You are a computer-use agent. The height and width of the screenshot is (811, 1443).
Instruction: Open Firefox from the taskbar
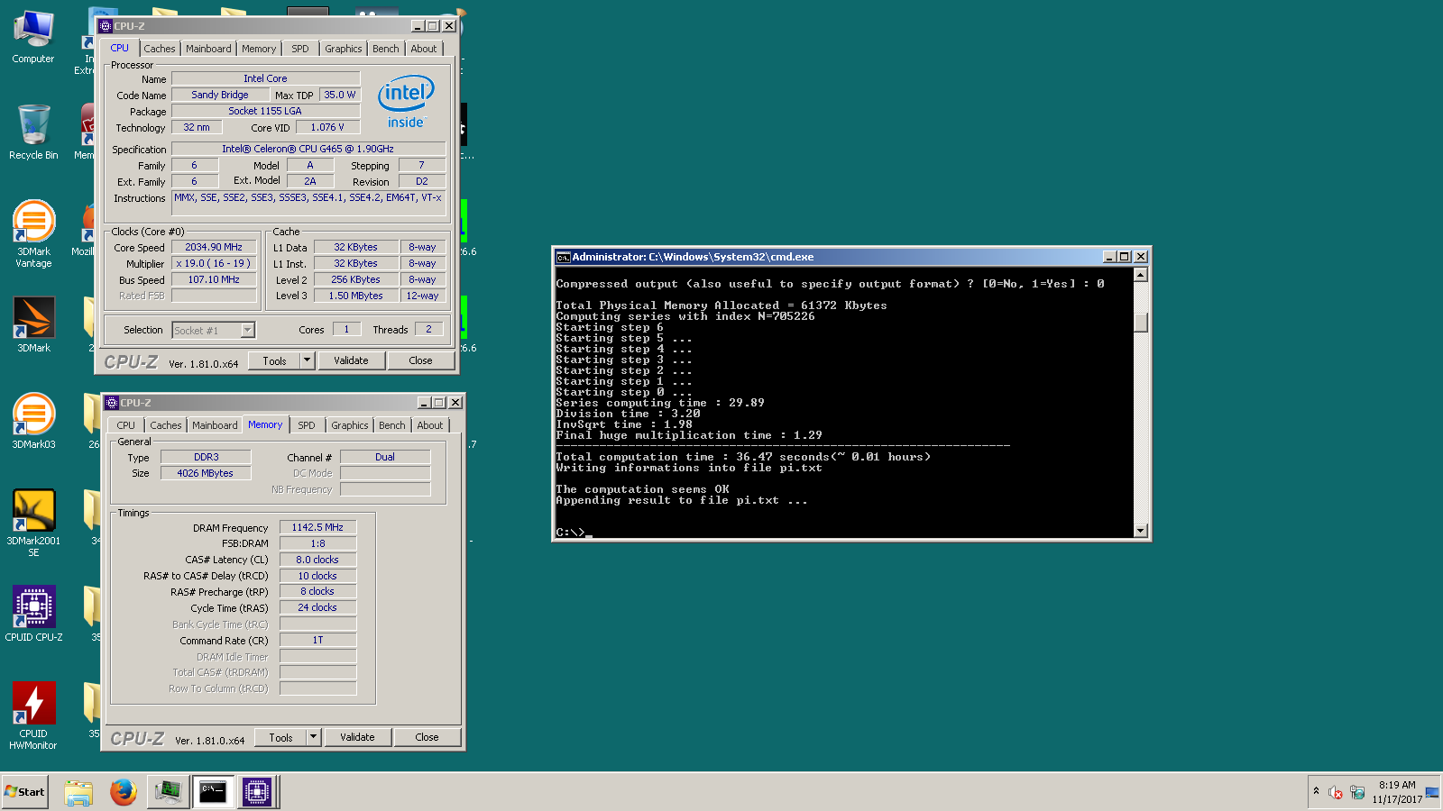(x=124, y=792)
